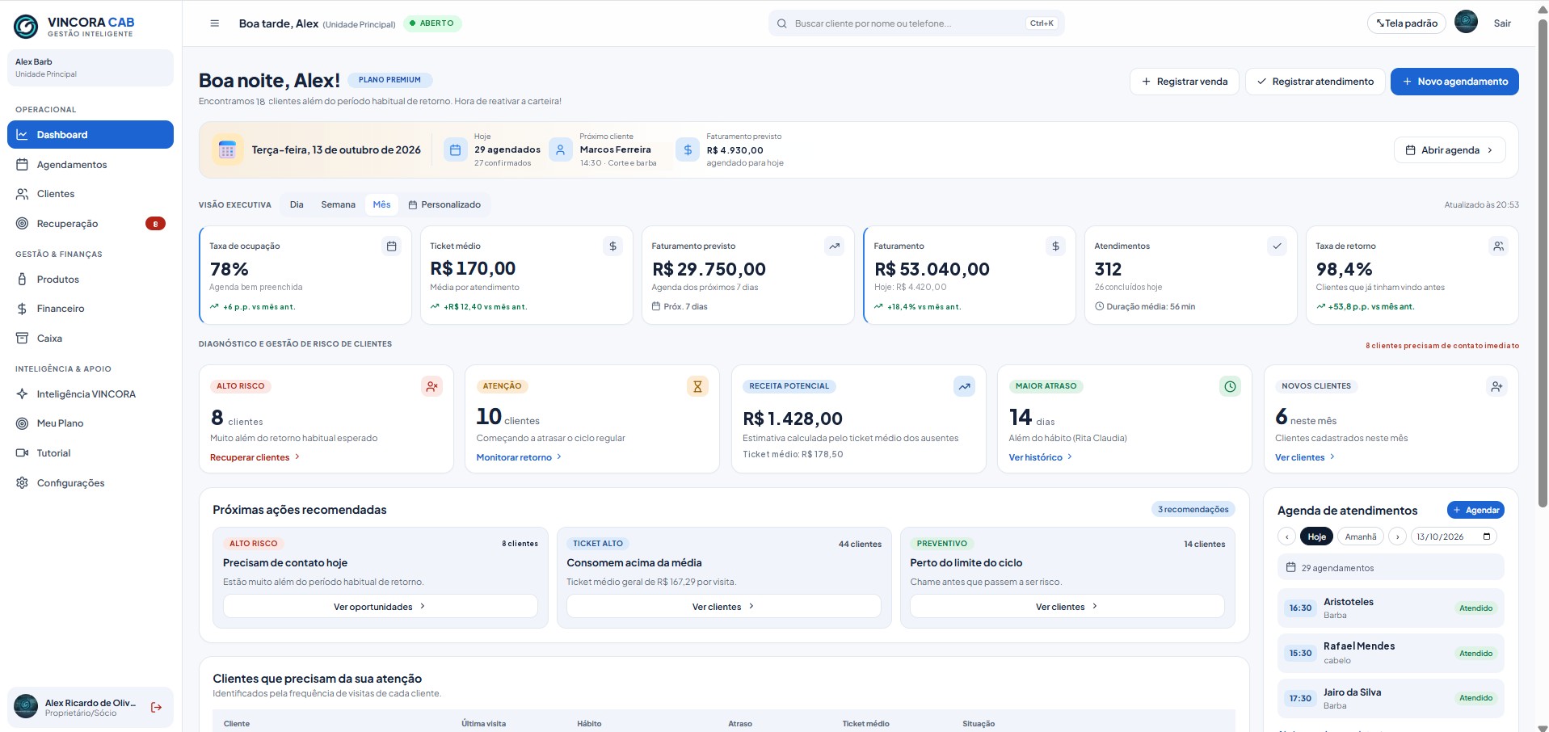The image size is (1549, 732).
Task: Switch executive view to Semana
Action: click(x=338, y=204)
